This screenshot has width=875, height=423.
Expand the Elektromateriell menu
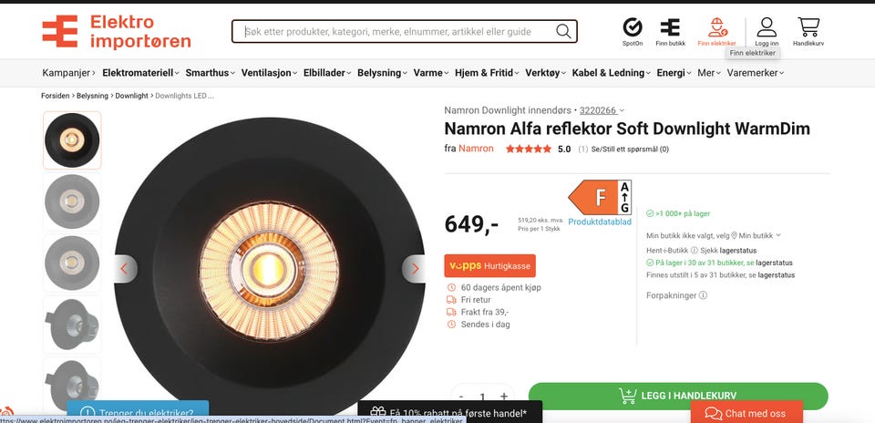[x=140, y=73]
